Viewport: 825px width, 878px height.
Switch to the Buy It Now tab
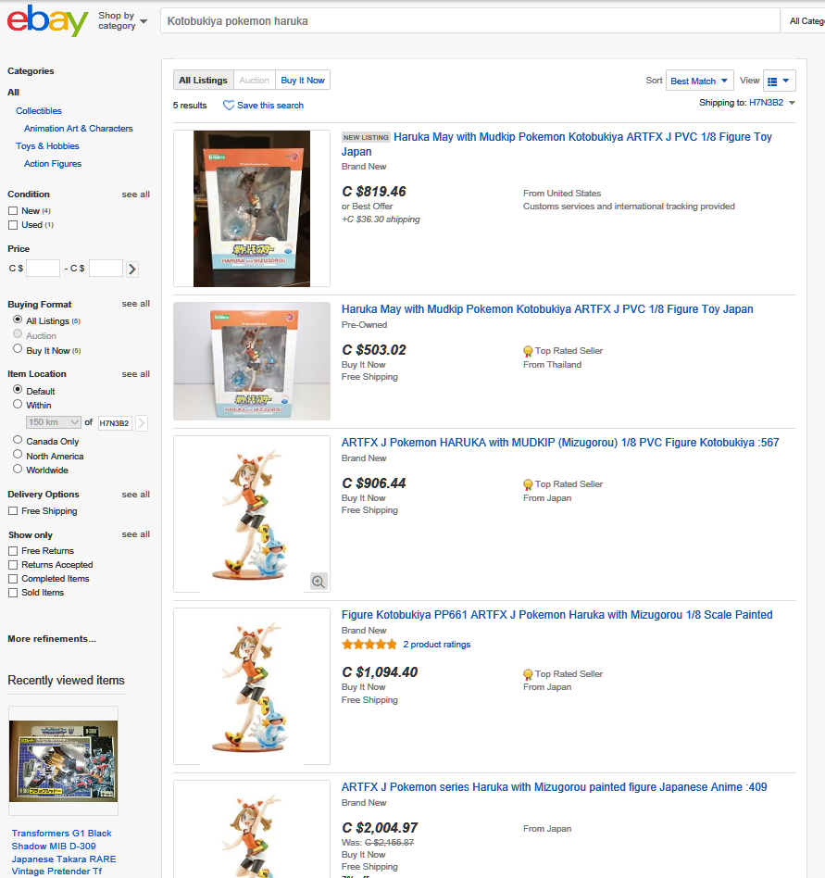pos(303,80)
